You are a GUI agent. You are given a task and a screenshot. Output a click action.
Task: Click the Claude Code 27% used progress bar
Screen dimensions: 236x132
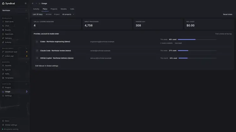[x=197, y=51]
